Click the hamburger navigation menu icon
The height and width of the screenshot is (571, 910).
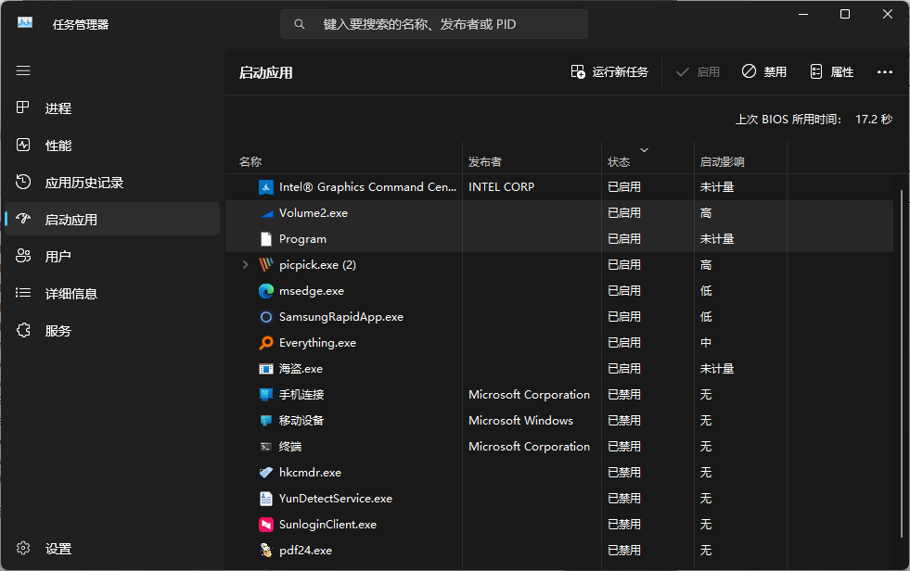coord(23,70)
